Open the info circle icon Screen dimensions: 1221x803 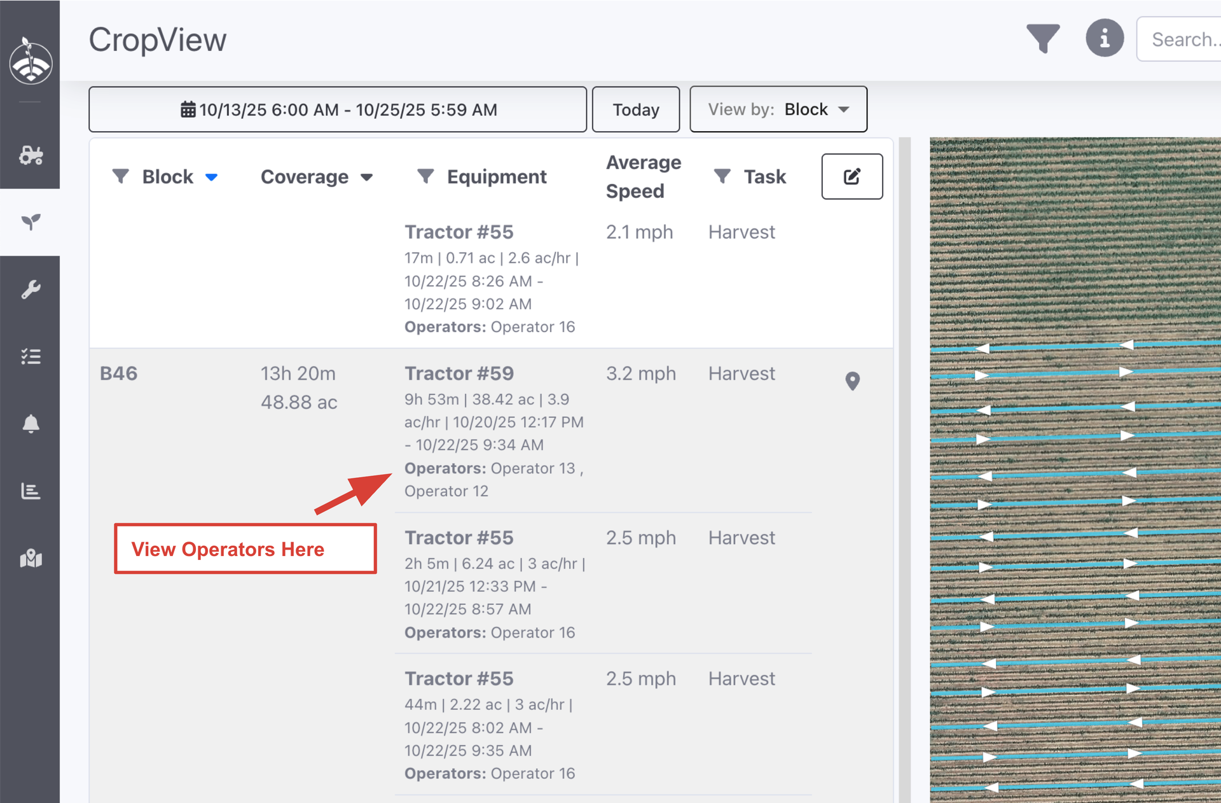pyautogui.click(x=1104, y=39)
